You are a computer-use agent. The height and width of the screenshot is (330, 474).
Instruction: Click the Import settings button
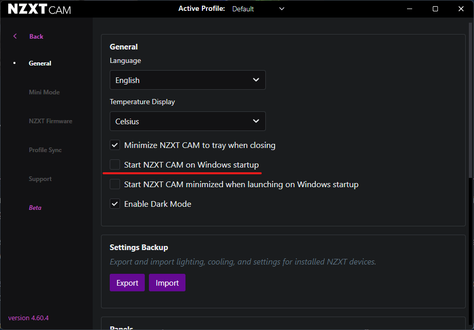tap(167, 283)
